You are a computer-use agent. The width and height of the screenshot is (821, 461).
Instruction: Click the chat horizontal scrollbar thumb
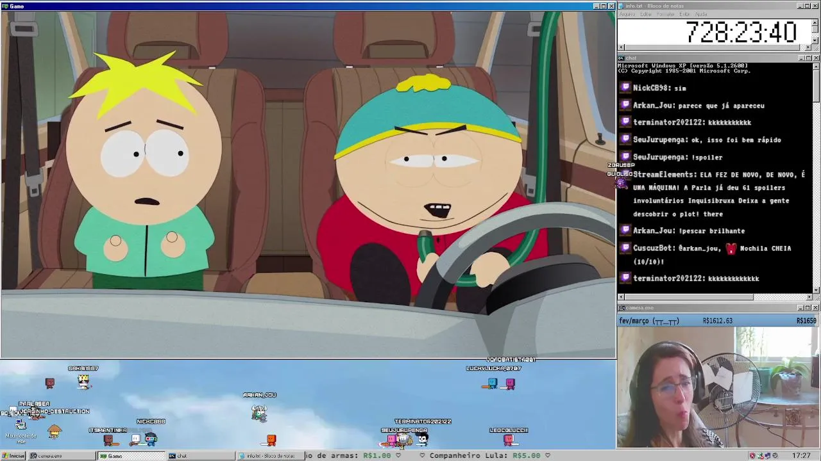tap(689, 297)
